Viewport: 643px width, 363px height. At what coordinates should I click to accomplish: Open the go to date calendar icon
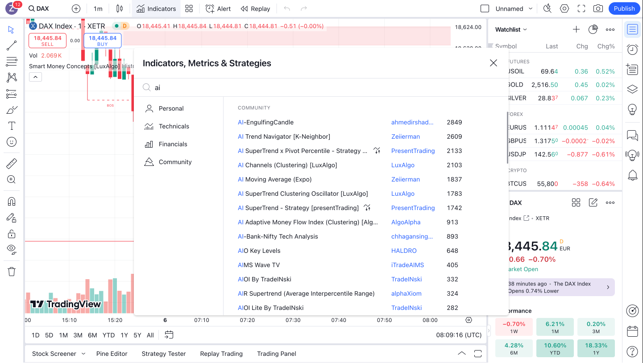169,335
